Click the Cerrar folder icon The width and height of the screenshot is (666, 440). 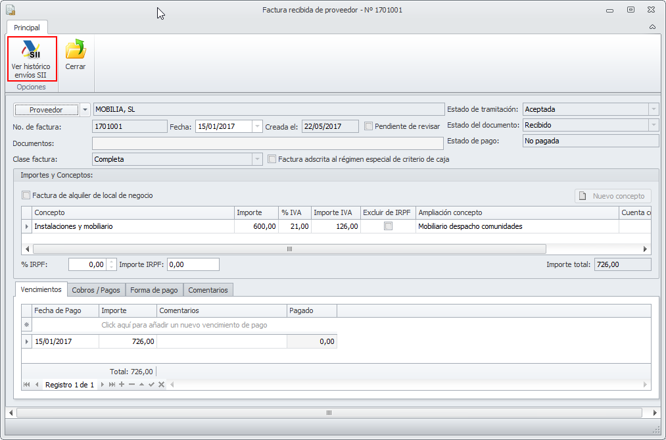(76, 51)
